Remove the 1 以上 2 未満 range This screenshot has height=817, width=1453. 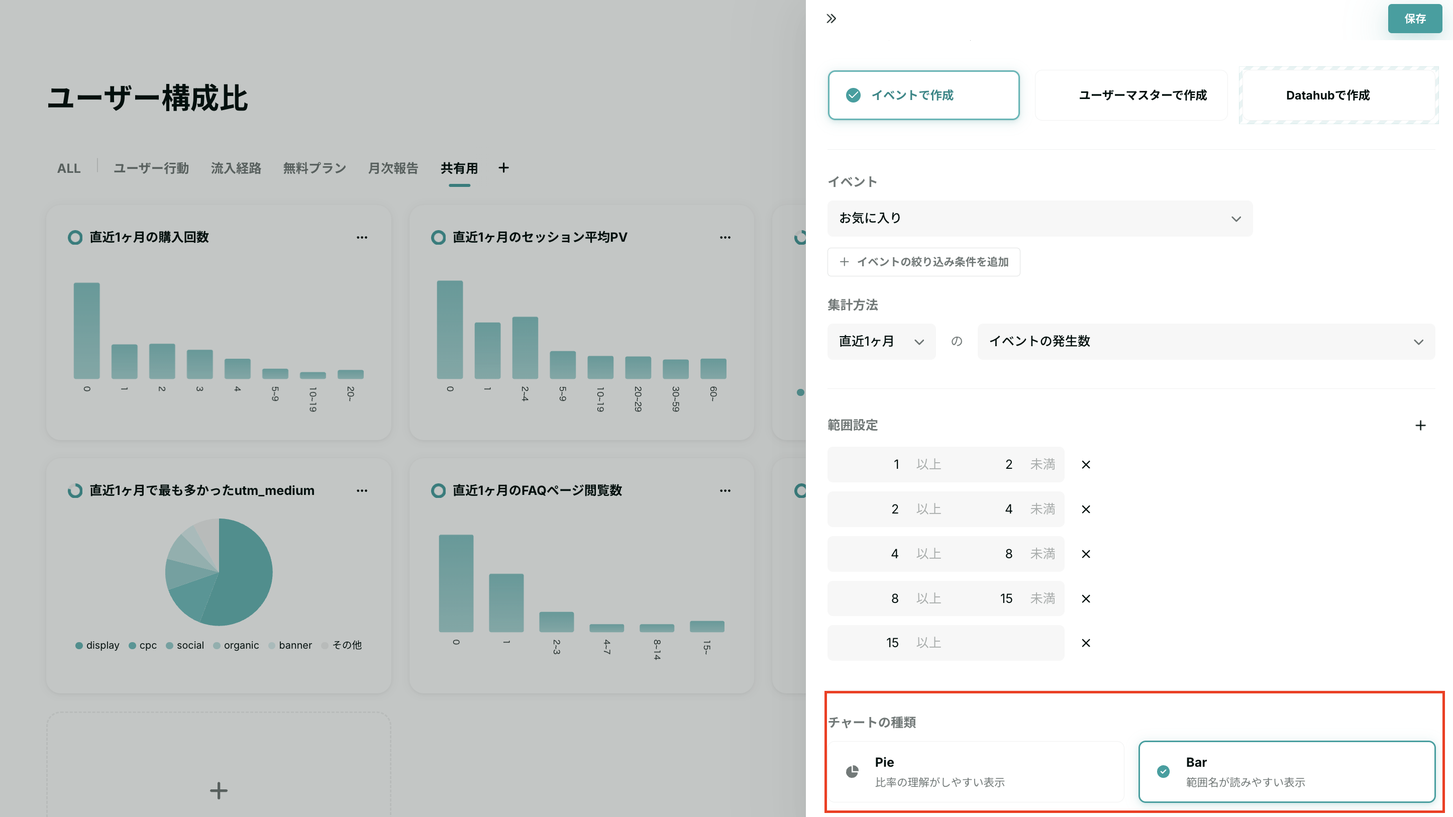click(1086, 464)
